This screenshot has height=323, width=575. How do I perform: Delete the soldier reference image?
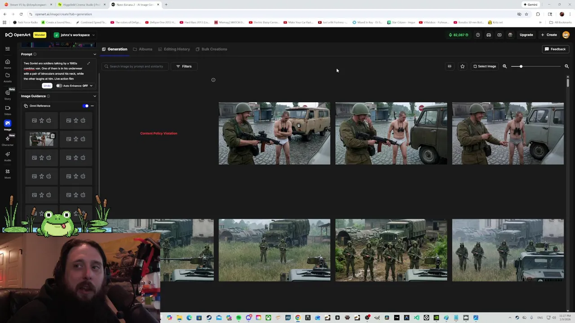(53, 136)
